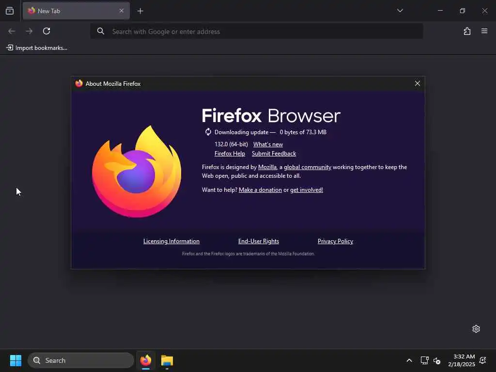Follow the global community link
This screenshot has height=372, width=496.
coord(308,167)
